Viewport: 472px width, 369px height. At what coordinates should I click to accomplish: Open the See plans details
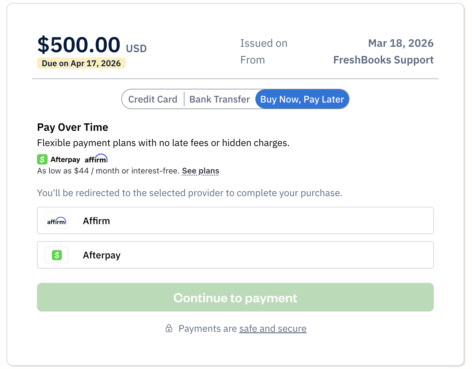(x=201, y=170)
